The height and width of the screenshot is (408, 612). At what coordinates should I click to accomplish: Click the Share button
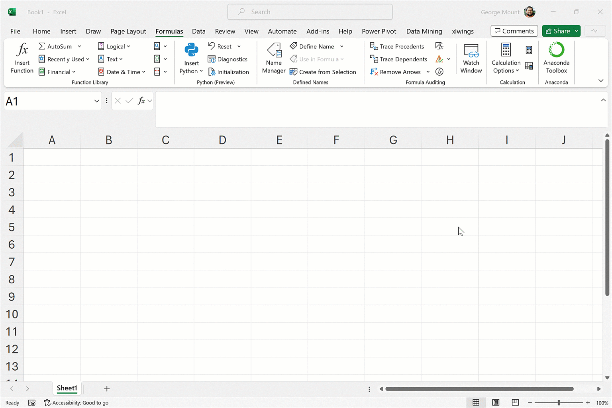(x=557, y=31)
